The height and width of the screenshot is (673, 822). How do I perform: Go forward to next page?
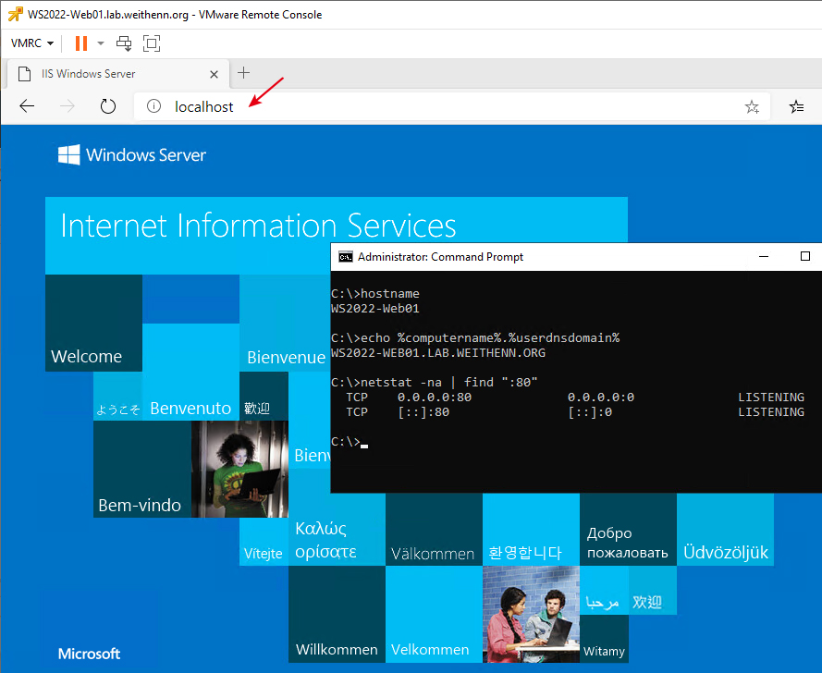point(67,106)
